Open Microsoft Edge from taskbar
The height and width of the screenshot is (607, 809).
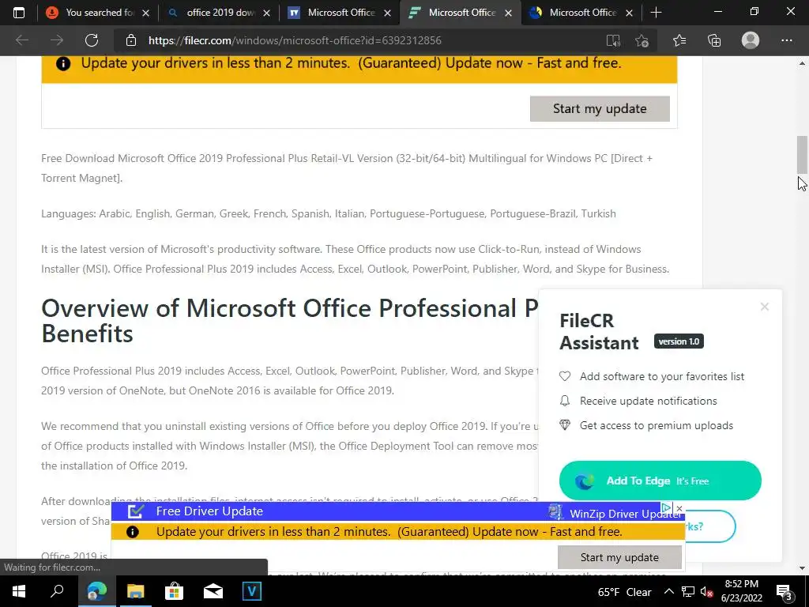(96, 591)
